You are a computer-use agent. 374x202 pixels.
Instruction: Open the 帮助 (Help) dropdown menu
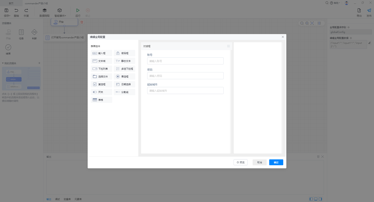(x=335, y=3)
